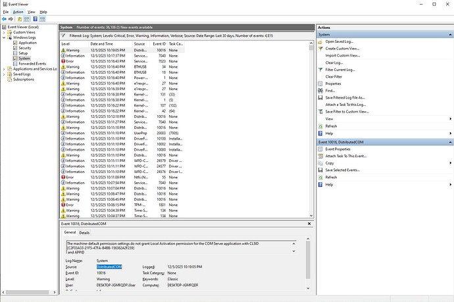Screen dimensions: 454x302
Task: Collapse the System section in Actions pane
Action: pyautogui.click(x=449, y=34)
